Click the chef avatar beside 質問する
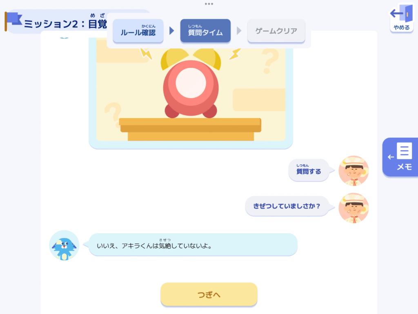The height and width of the screenshot is (314, 418). tap(354, 170)
